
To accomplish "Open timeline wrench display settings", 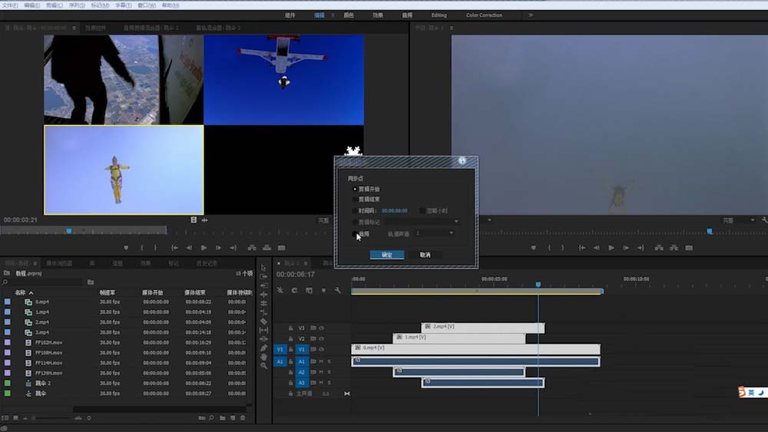I will coord(337,290).
